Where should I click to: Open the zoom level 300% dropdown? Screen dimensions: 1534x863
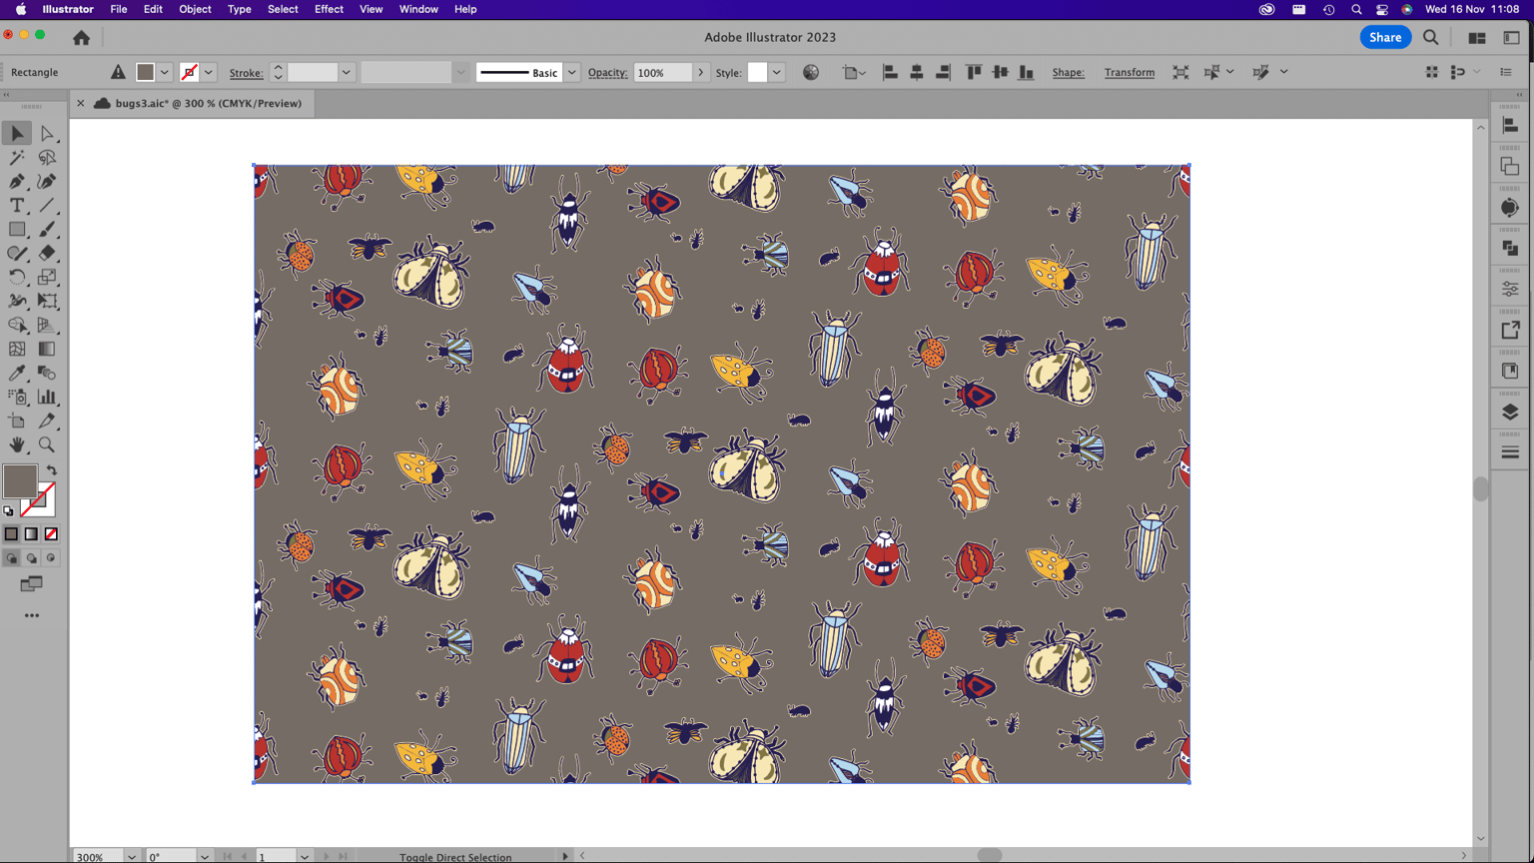click(x=131, y=856)
